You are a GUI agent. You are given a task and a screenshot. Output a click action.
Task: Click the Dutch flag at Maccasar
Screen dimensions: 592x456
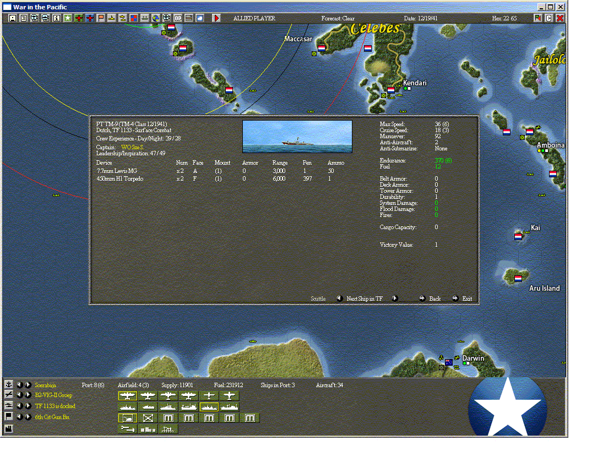pyautogui.click(x=321, y=48)
